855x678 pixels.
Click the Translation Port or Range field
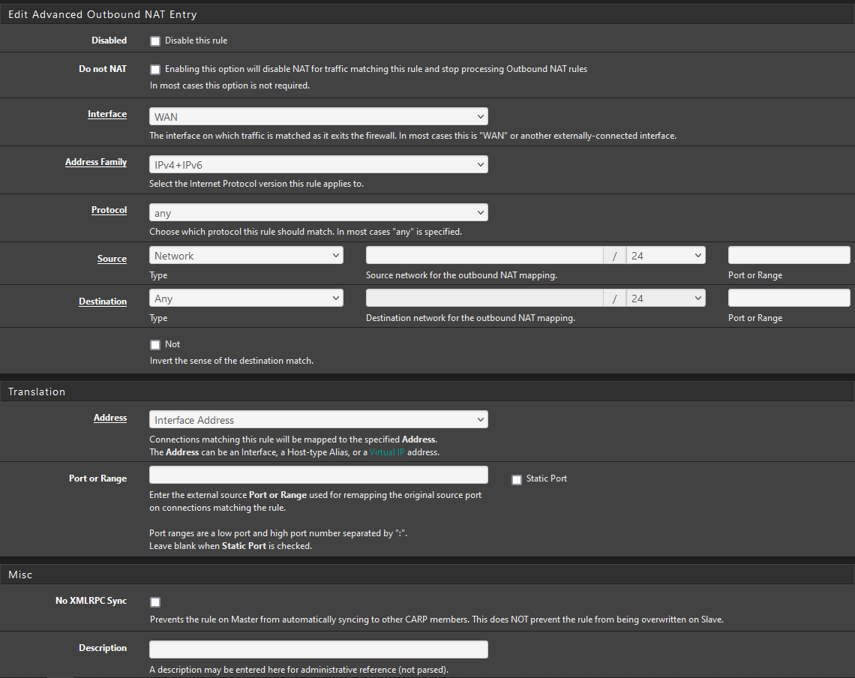tap(319, 475)
